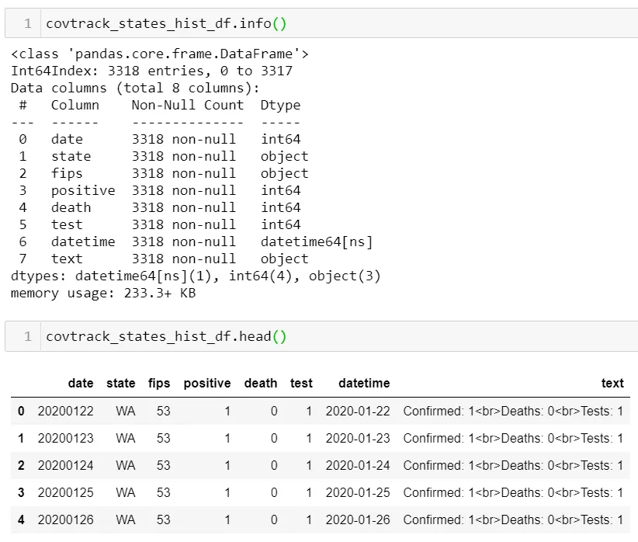This screenshot has width=638, height=542.
Task: Click into the covtrack_states_hist_df.info() code cell
Action: [x=310, y=23]
